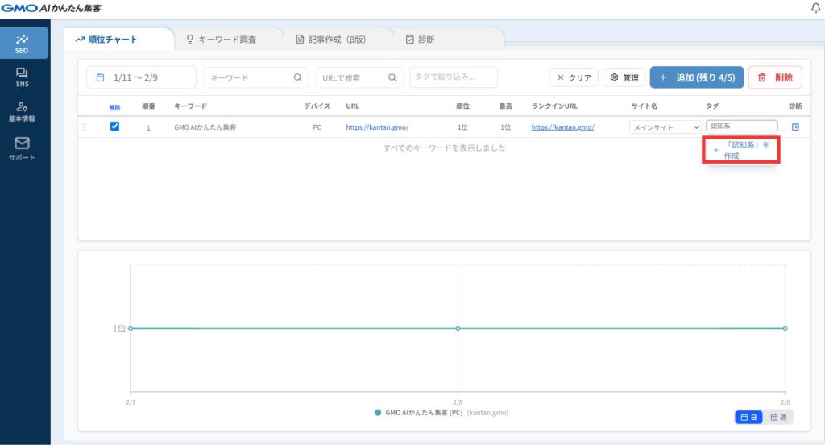Select SEO in the left sidebar
825x445 pixels.
coord(23,44)
